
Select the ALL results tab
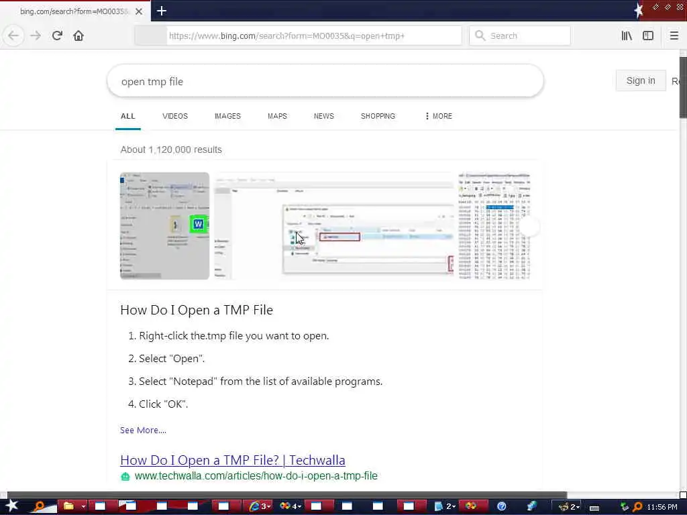[128, 116]
